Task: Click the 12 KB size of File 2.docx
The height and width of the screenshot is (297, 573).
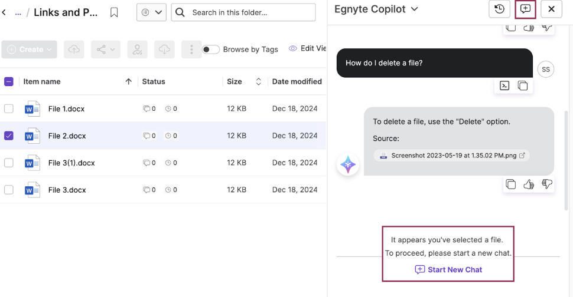Action: point(236,136)
